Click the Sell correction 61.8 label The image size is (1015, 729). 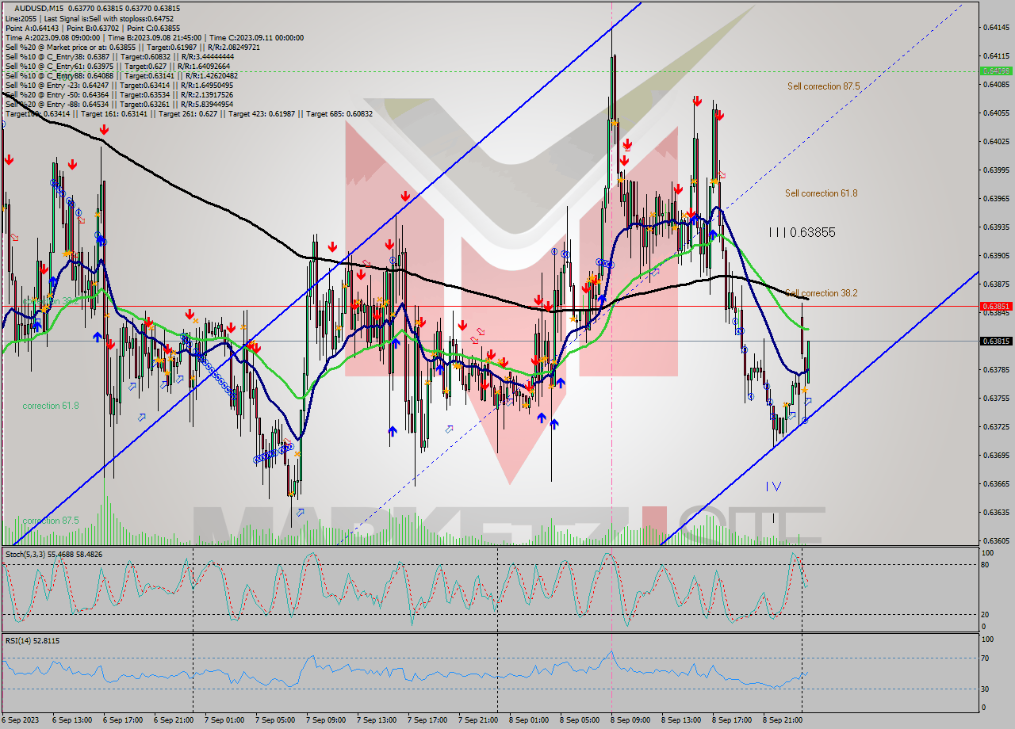821,193
